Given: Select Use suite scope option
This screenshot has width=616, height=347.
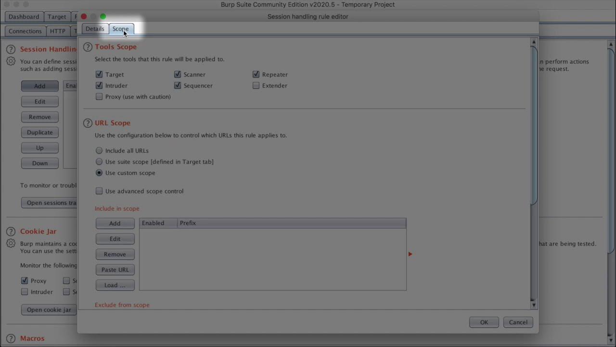Looking at the screenshot, I should pyautogui.click(x=99, y=161).
